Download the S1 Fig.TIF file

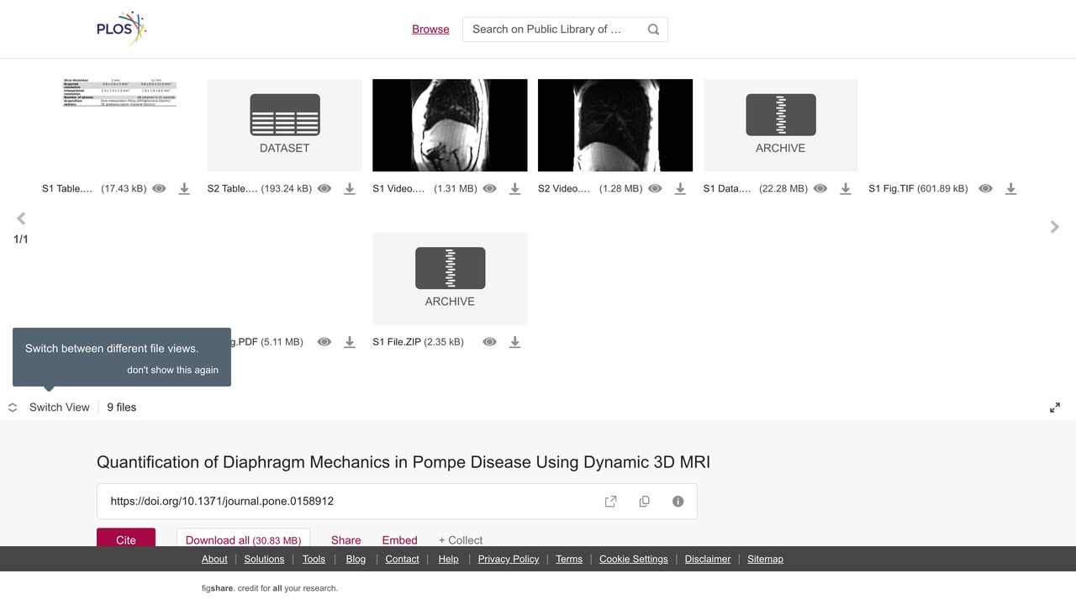coord(1011,189)
